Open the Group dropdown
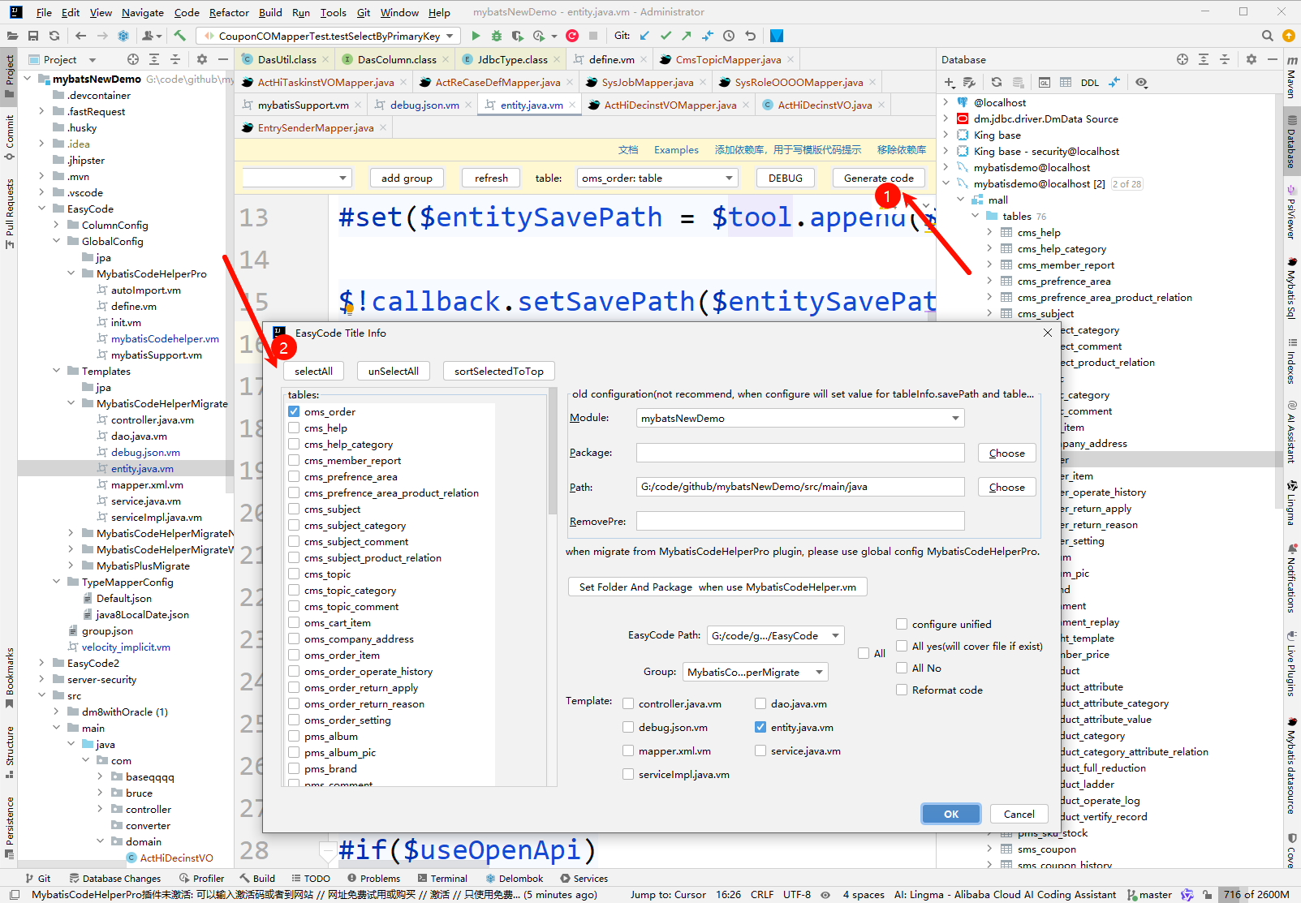Screen dimensions: 1301x903 (755, 672)
